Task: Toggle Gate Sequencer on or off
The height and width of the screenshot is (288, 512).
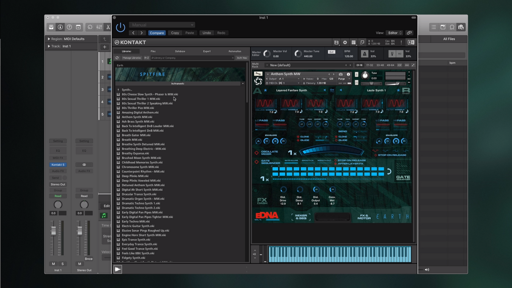Action: click(257, 162)
